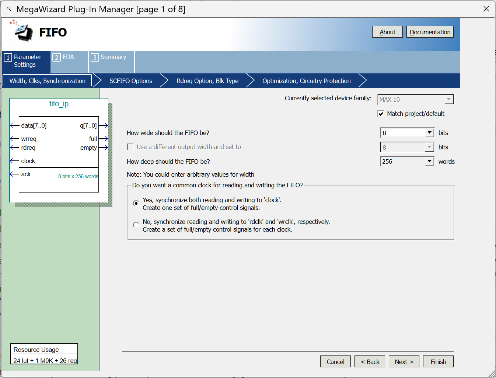
Task: Close the MegaWizard window
Action: (486, 9)
